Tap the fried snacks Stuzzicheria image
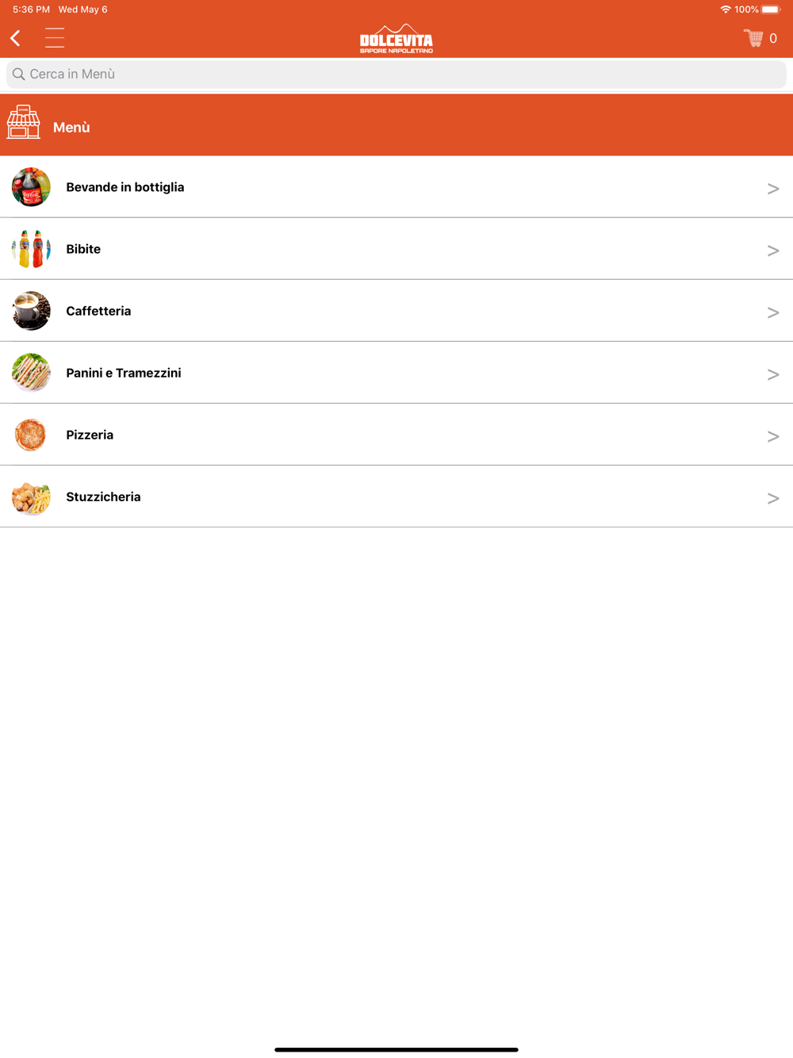 click(31, 496)
